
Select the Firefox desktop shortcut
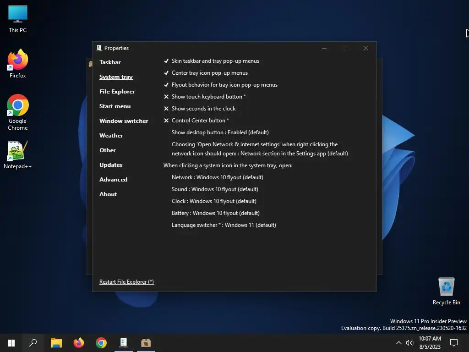tap(18, 64)
